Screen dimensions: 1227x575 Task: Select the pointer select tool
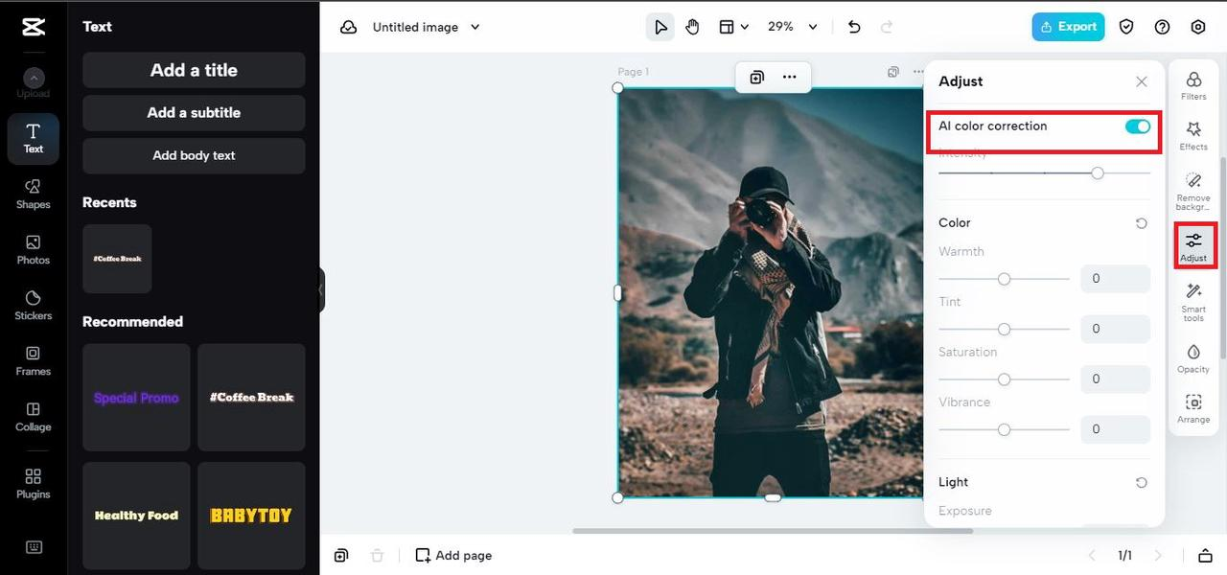660,27
